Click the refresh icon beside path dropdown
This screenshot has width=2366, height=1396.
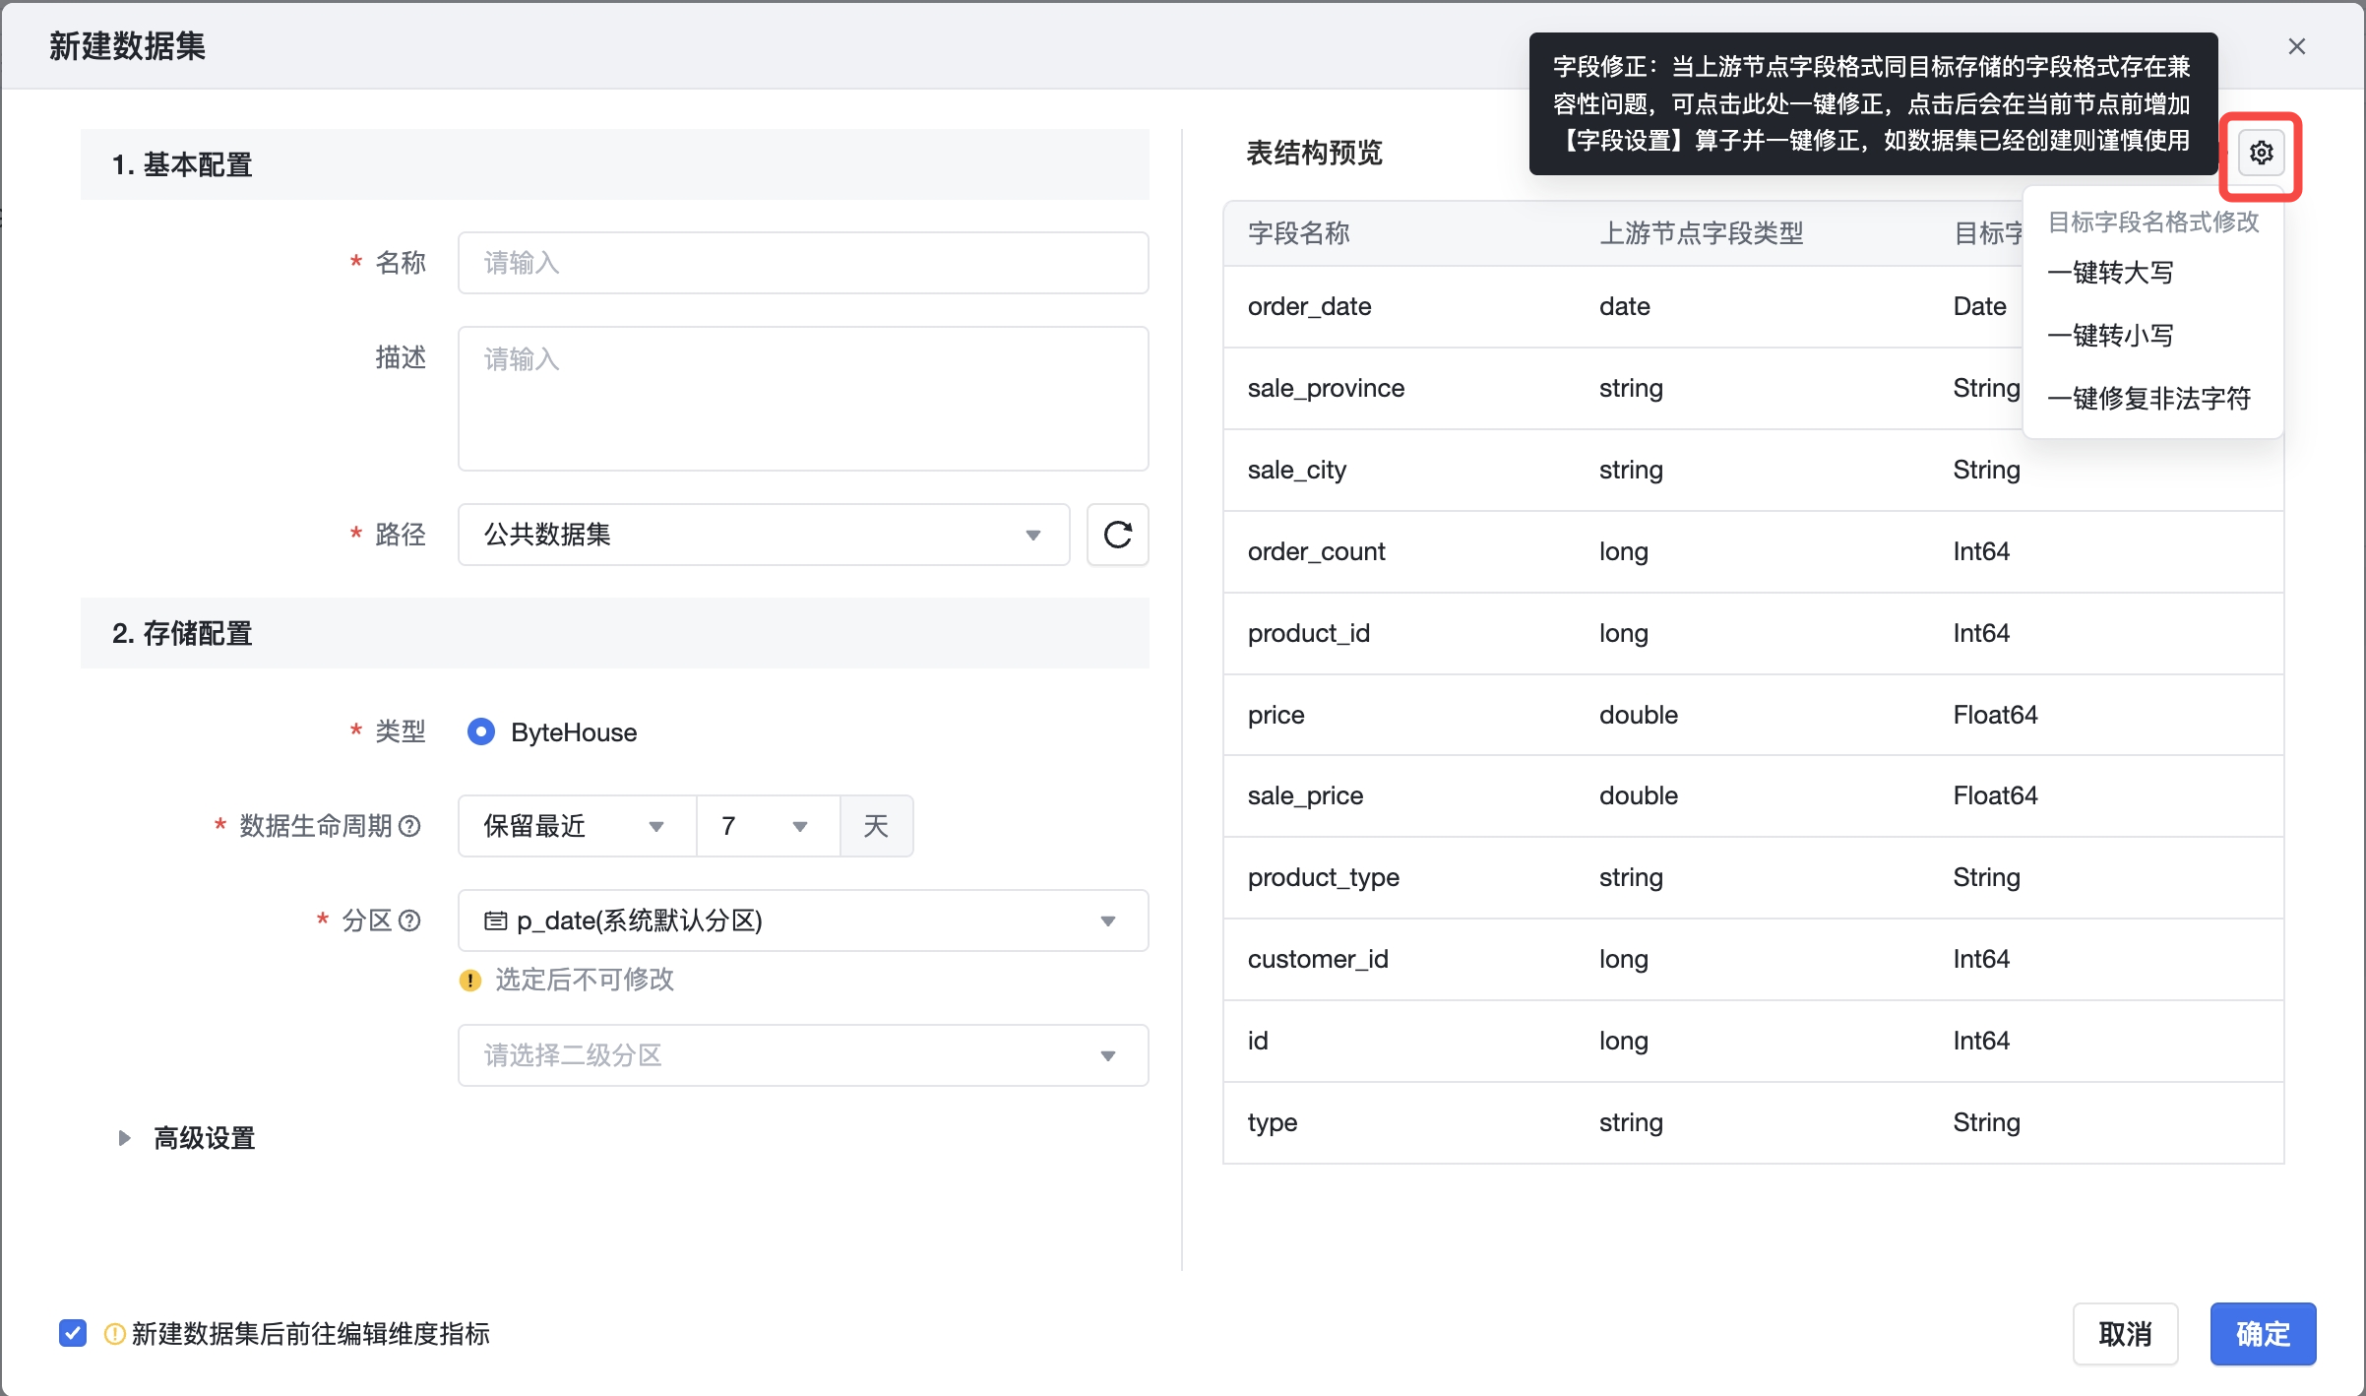(x=1117, y=535)
